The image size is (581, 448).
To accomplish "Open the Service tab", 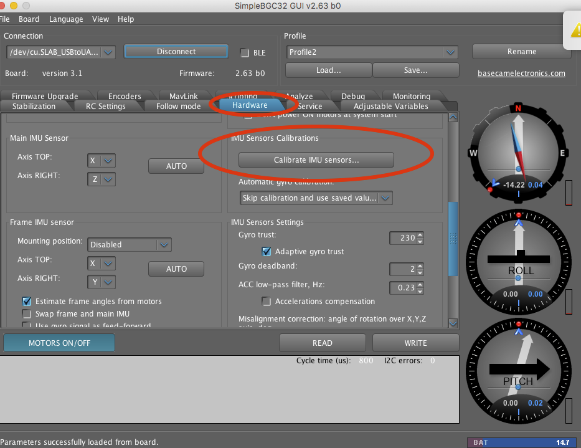I will (309, 107).
